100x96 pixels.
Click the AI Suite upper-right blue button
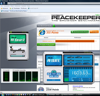[x=58, y=74]
